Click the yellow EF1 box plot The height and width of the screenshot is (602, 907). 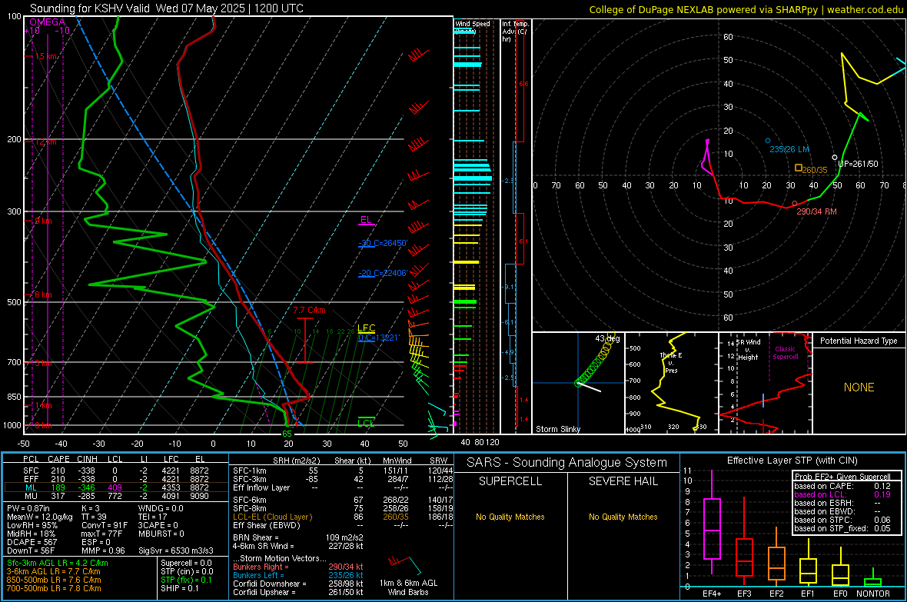click(808, 564)
